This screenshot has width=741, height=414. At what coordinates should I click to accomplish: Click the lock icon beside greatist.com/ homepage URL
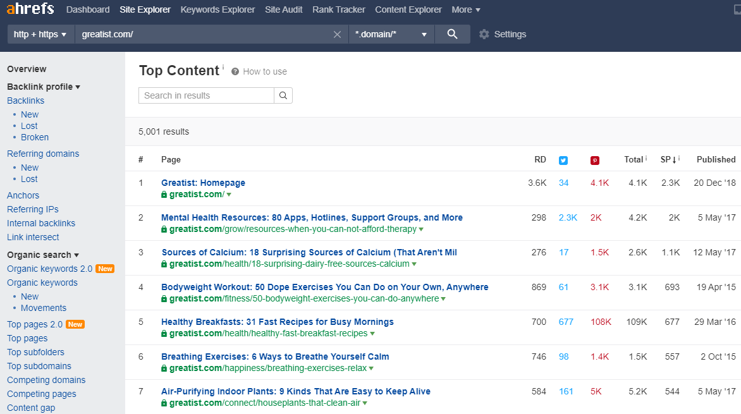pyautogui.click(x=164, y=194)
